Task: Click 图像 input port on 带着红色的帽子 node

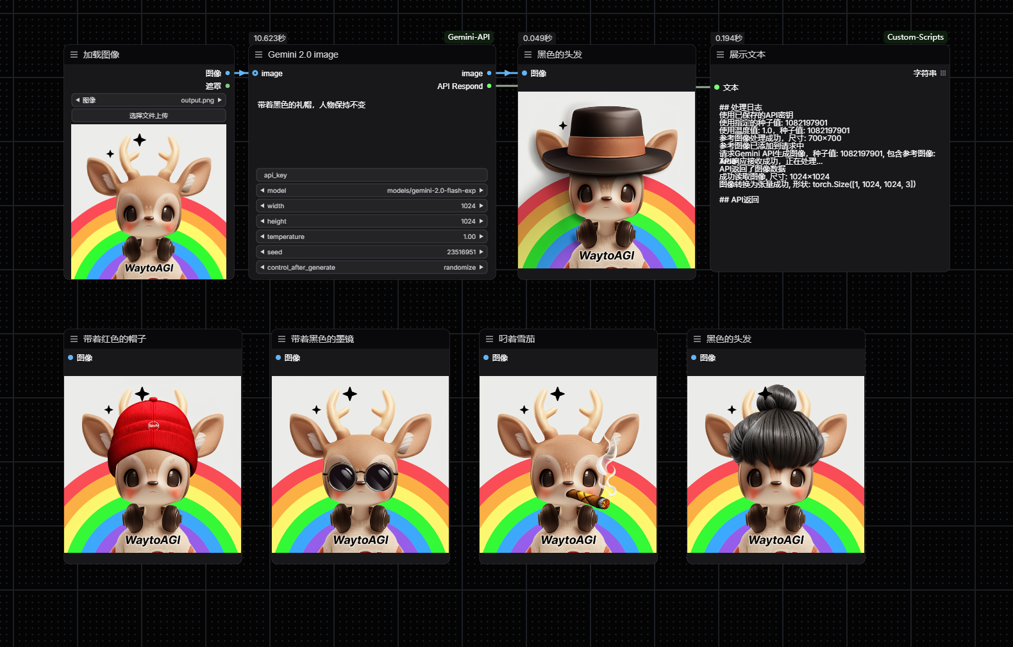Action: (71, 357)
